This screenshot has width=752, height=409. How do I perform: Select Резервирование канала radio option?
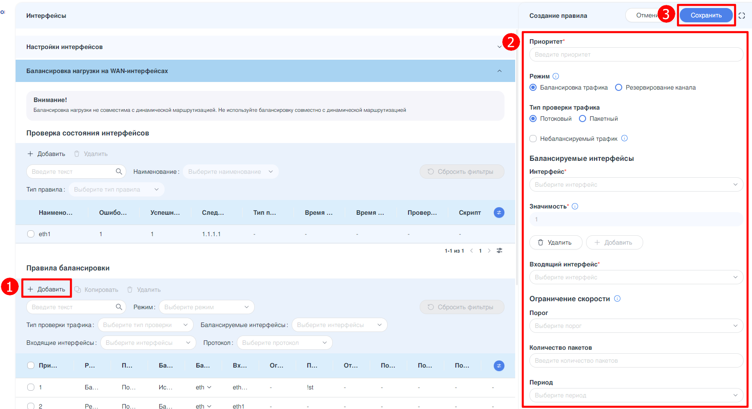pos(619,88)
